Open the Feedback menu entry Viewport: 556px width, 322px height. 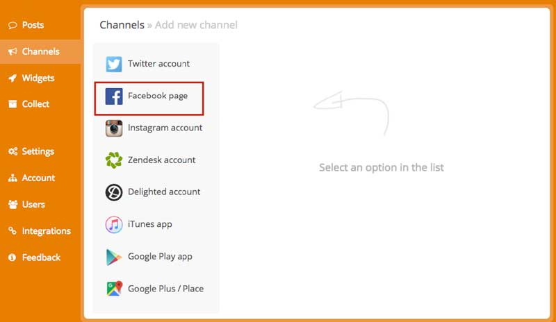click(40, 257)
